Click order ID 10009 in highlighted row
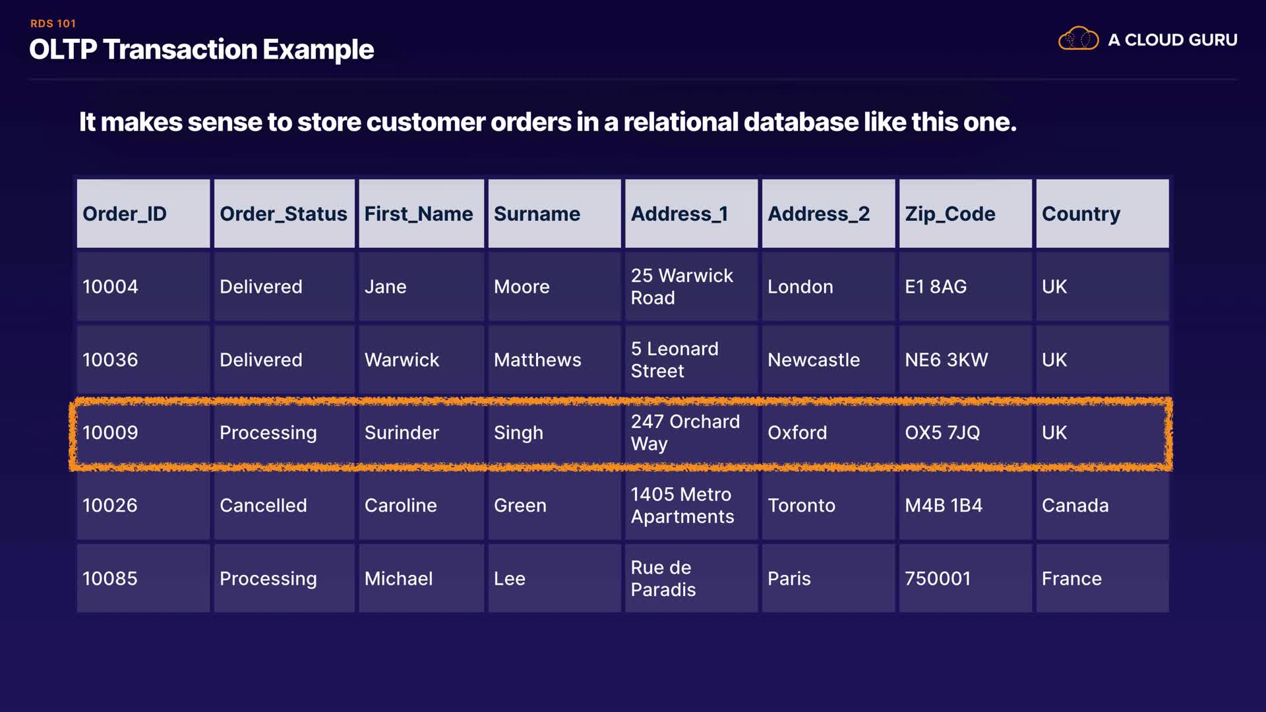The width and height of the screenshot is (1266, 712). 110,432
